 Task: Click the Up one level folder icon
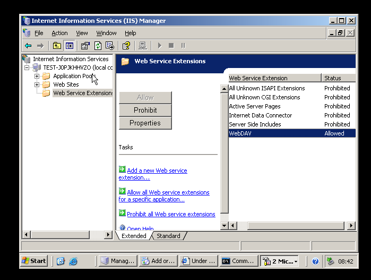coord(57,46)
